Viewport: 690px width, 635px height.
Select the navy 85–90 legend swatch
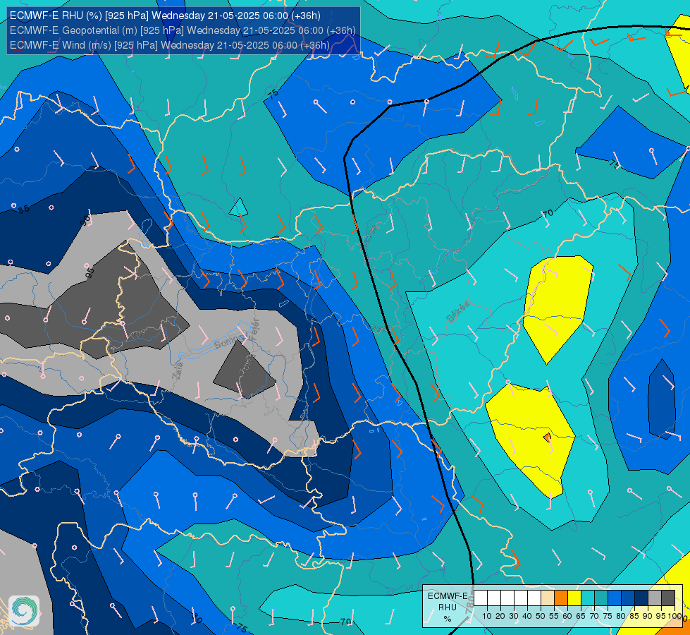[641, 598]
